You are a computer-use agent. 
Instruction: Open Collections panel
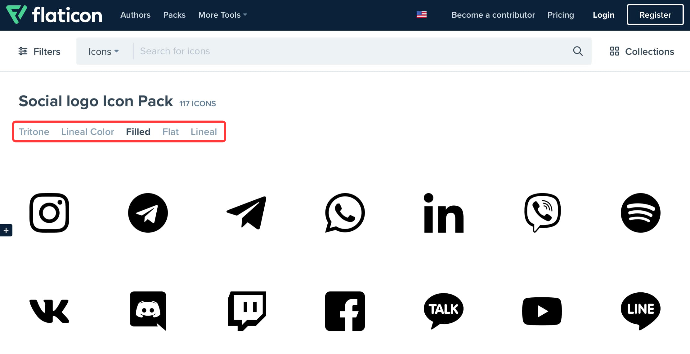pyautogui.click(x=642, y=51)
